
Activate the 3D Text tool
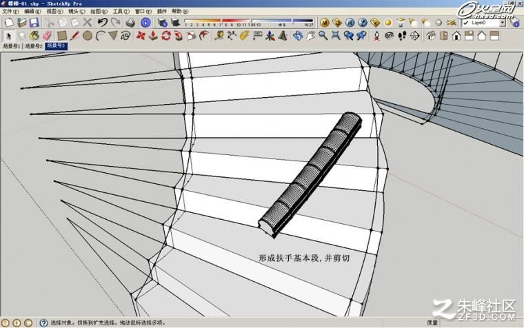coord(283,35)
